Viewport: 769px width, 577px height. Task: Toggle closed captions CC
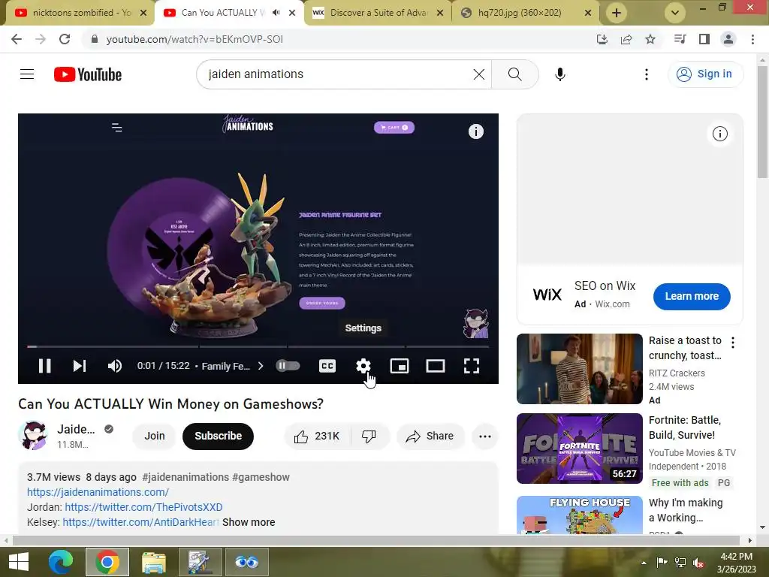(327, 366)
